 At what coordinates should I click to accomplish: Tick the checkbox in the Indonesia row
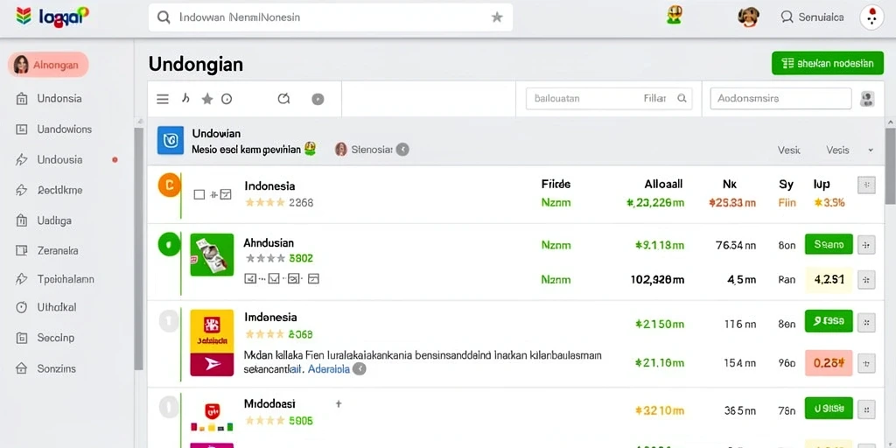point(199,195)
